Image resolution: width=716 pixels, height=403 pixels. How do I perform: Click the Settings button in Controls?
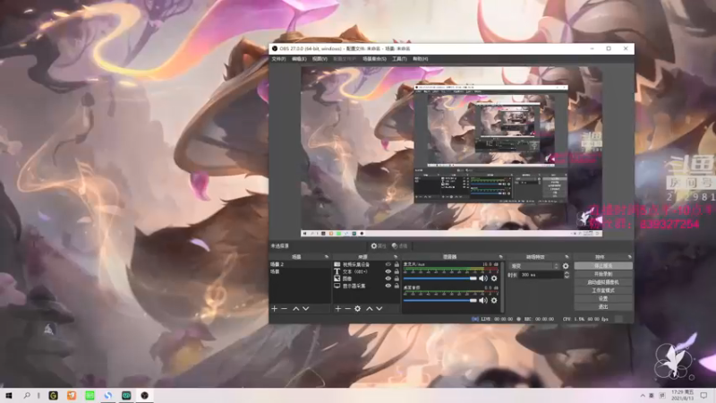click(603, 298)
